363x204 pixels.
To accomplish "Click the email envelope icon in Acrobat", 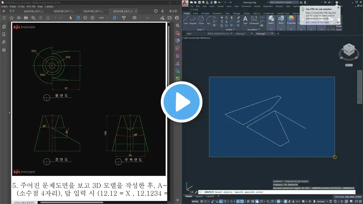I will pyautogui.click(x=170, y=18).
